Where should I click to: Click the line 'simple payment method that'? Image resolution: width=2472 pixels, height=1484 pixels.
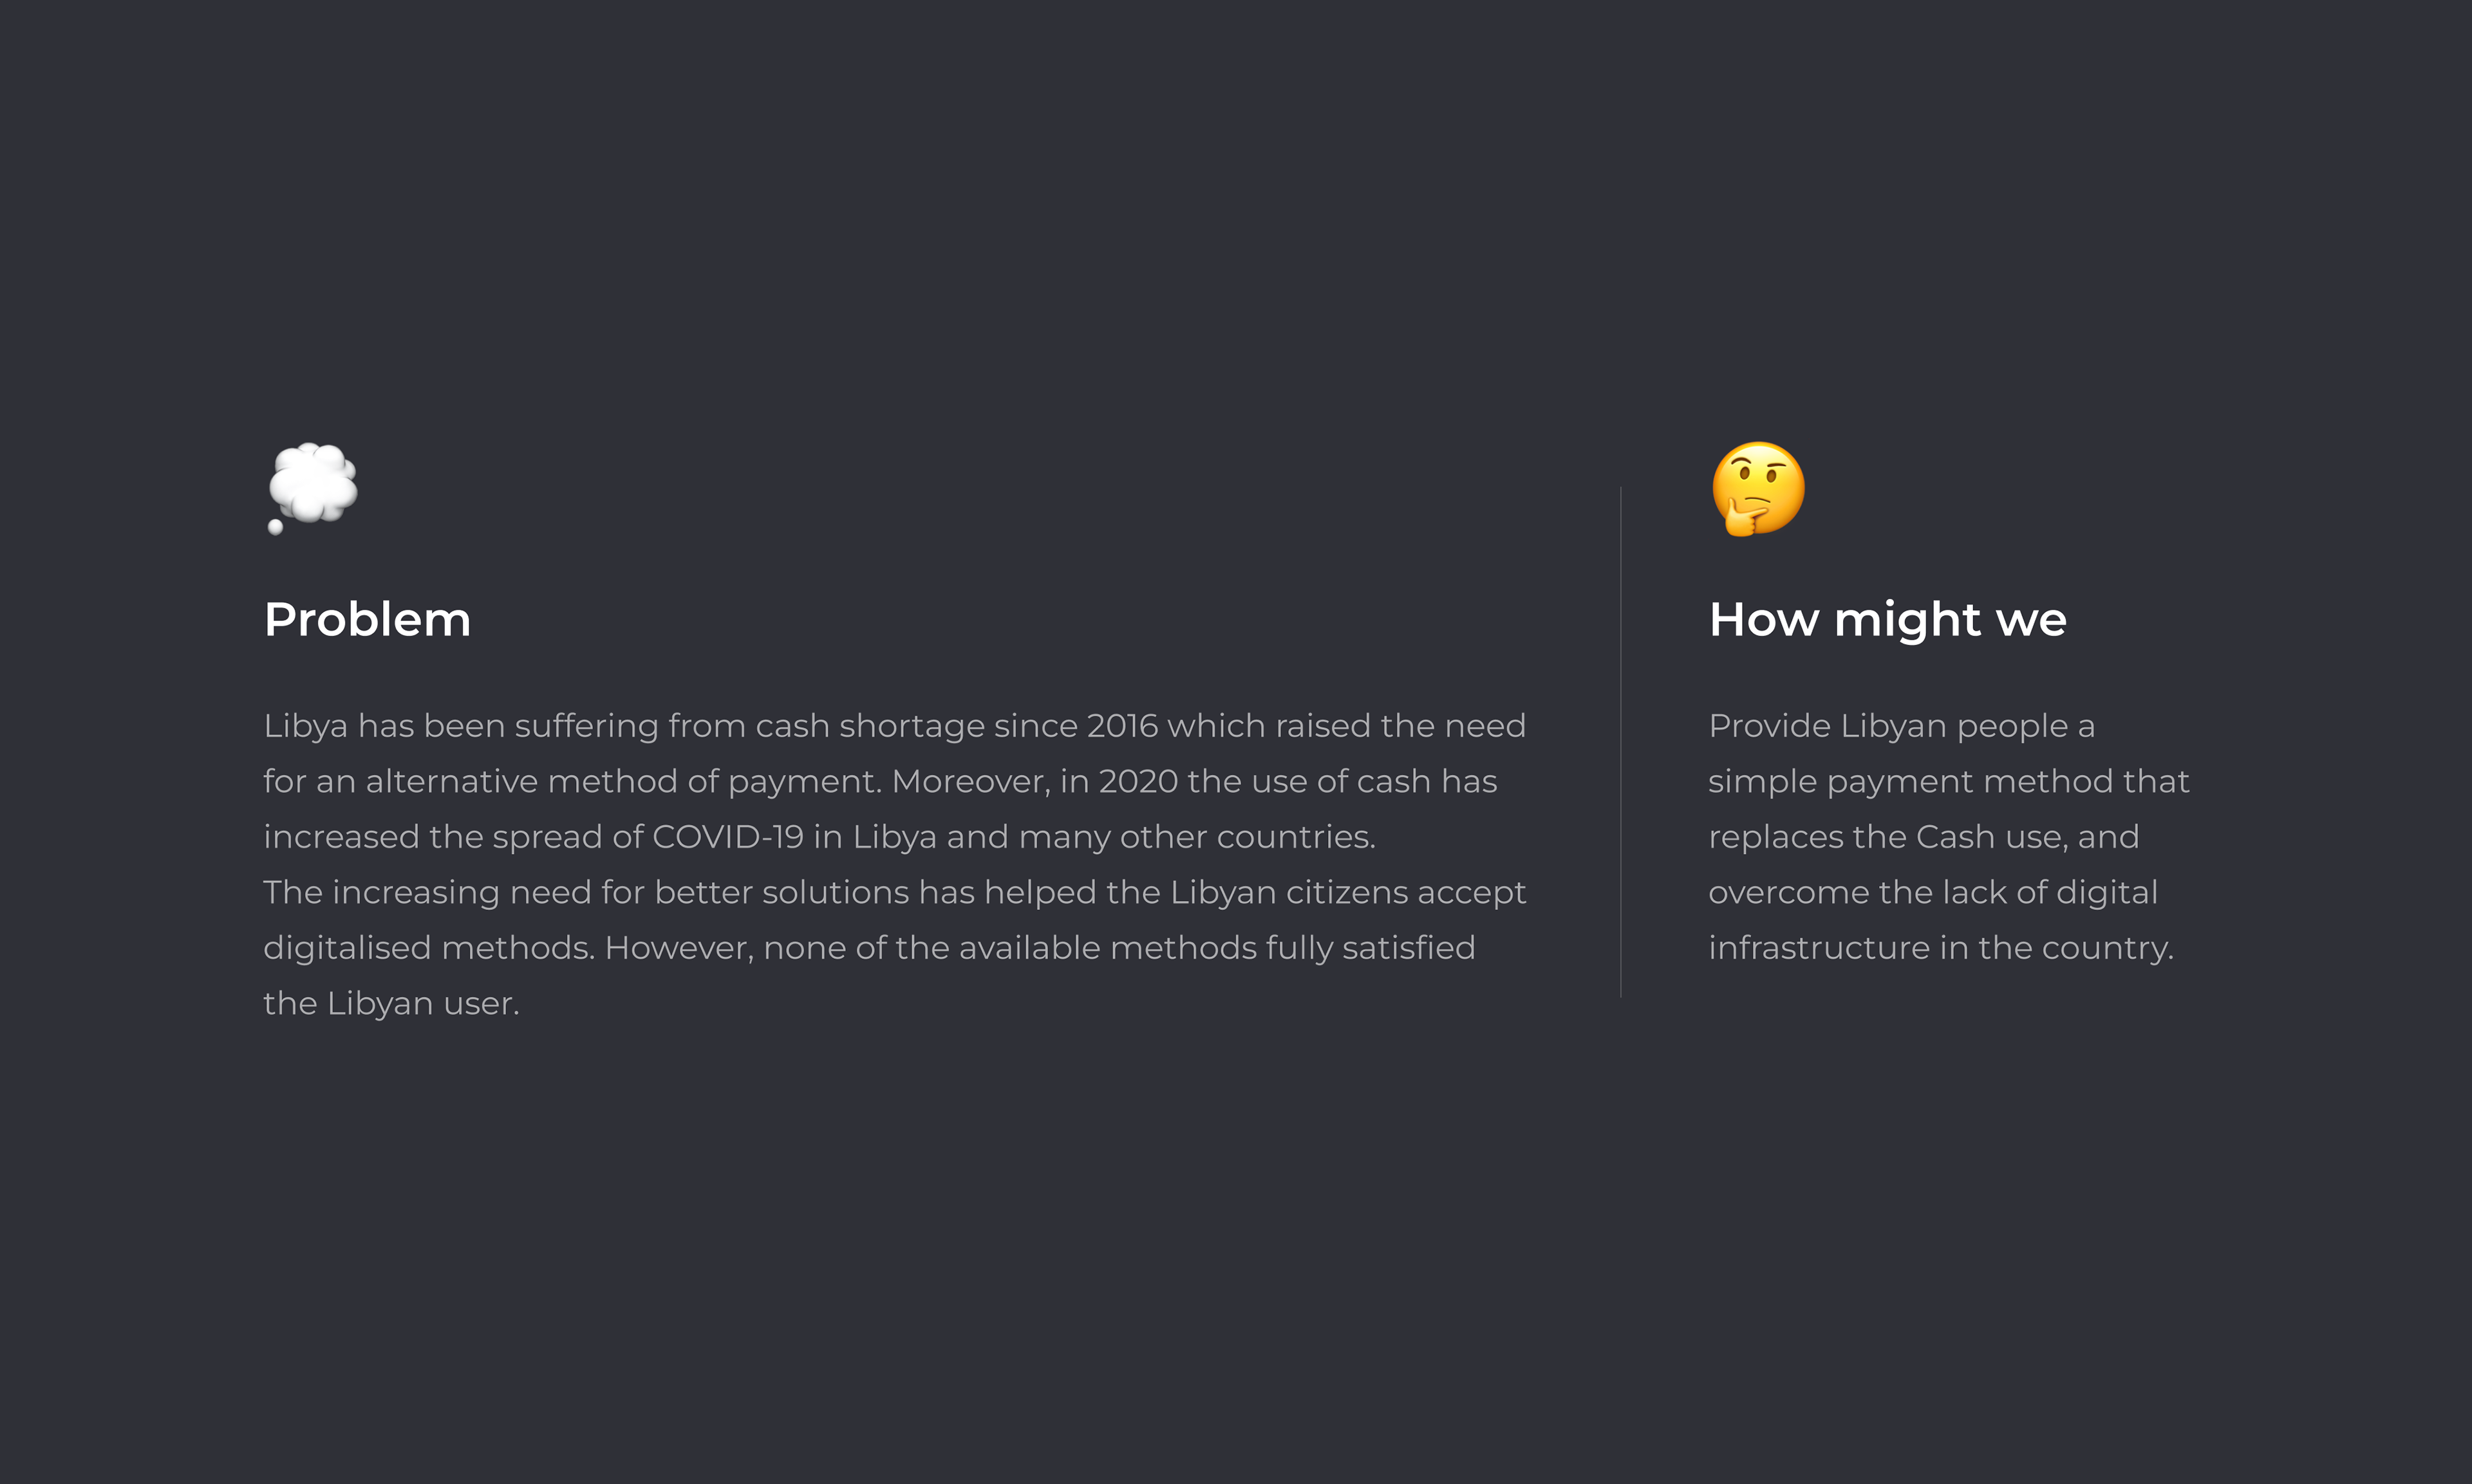pyautogui.click(x=1948, y=781)
